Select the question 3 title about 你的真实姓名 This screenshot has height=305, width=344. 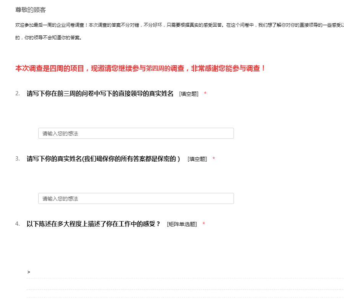[x=103, y=159]
